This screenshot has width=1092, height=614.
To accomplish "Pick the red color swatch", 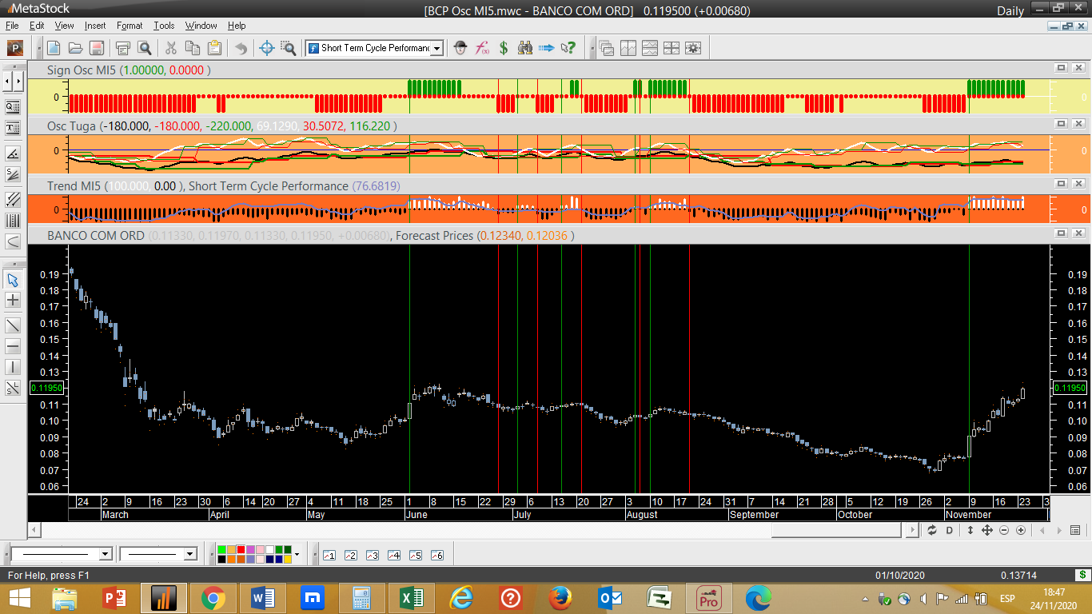I will coord(241,549).
